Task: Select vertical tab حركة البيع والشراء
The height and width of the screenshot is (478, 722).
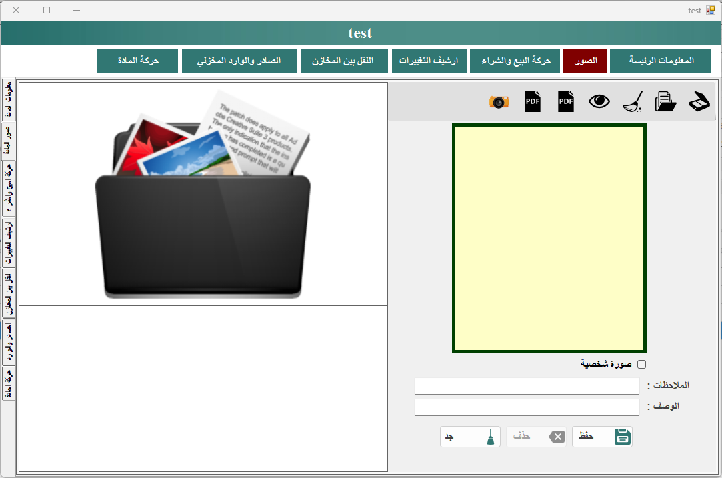Action: (8, 189)
